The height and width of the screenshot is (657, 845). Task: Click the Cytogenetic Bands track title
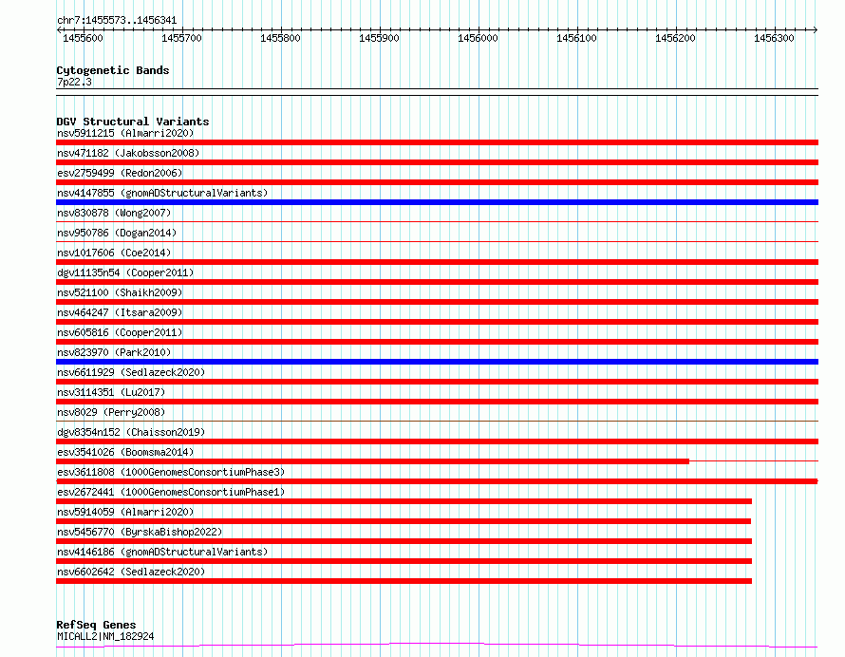(x=113, y=70)
